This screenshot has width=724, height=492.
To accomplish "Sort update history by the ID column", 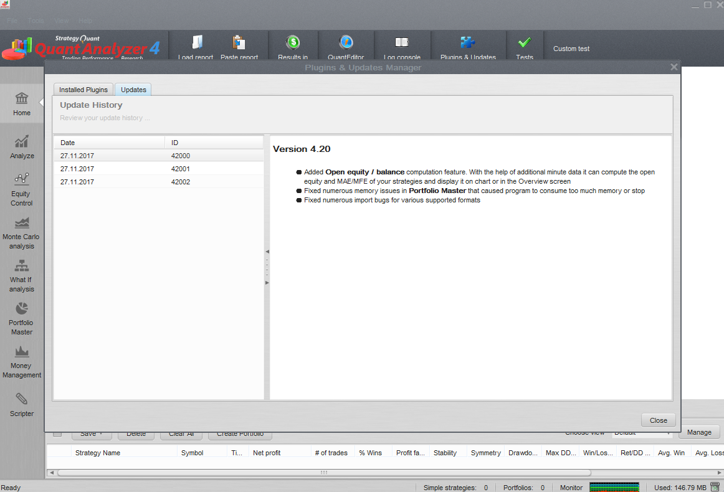I will pyautogui.click(x=214, y=143).
